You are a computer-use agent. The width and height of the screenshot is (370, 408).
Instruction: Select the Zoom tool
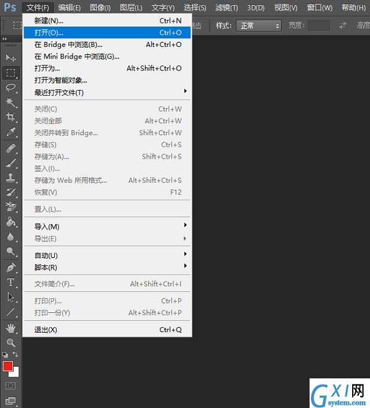10,343
